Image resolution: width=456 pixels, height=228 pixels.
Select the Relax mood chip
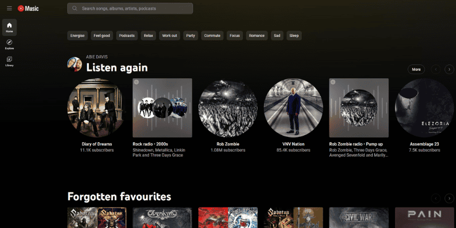(x=148, y=36)
